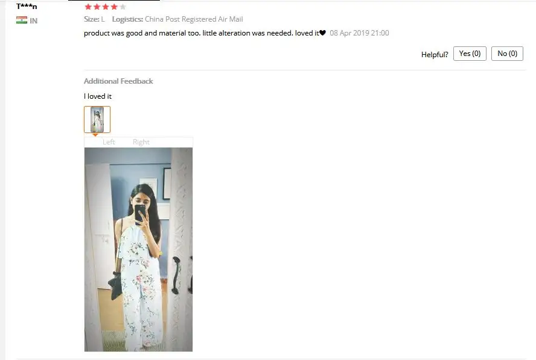Click the orange pointer below the thumbnail
The image size is (536, 360).
click(95, 135)
